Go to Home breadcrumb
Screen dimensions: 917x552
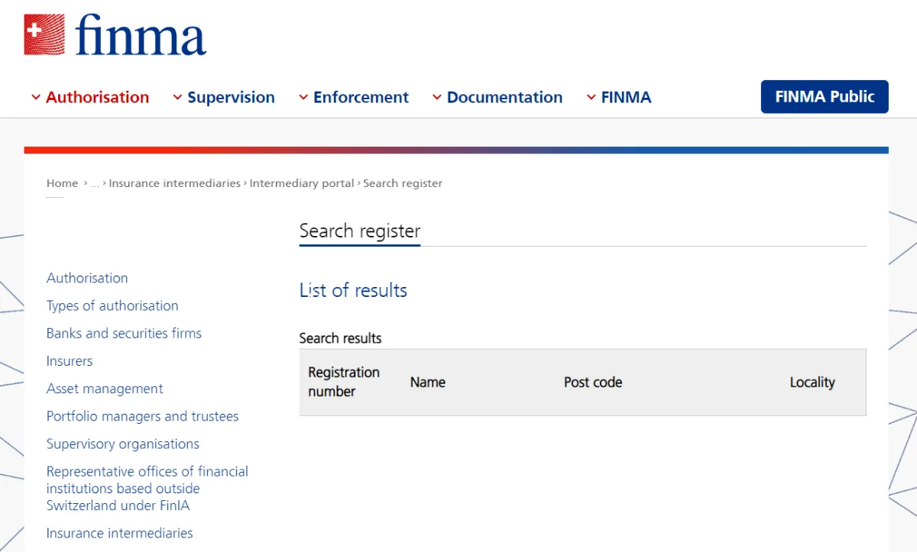[62, 183]
